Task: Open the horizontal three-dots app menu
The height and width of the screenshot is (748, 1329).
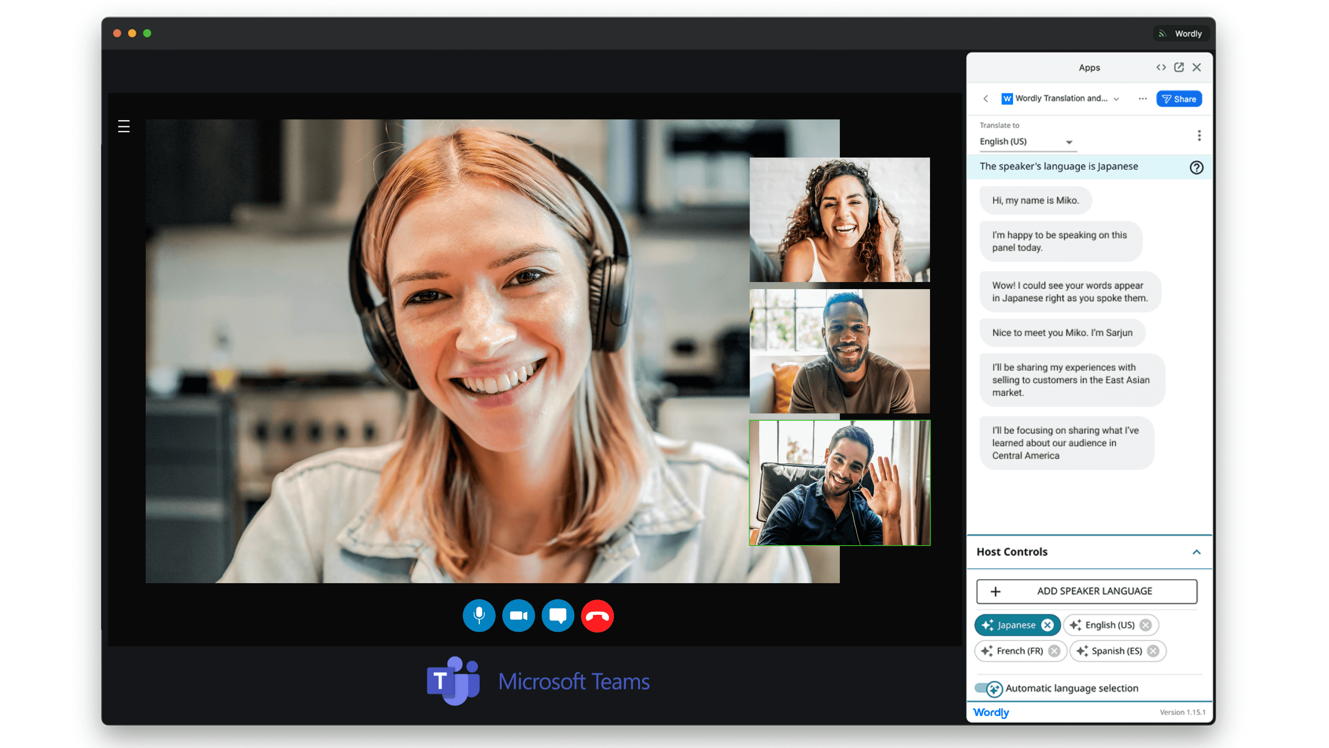Action: click(1142, 99)
